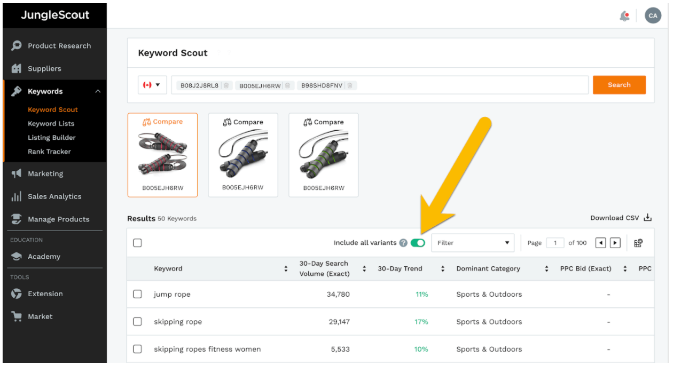Select the red jump rope product thumbnail
The height and width of the screenshot is (365, 673).
[x=162, y=154]
